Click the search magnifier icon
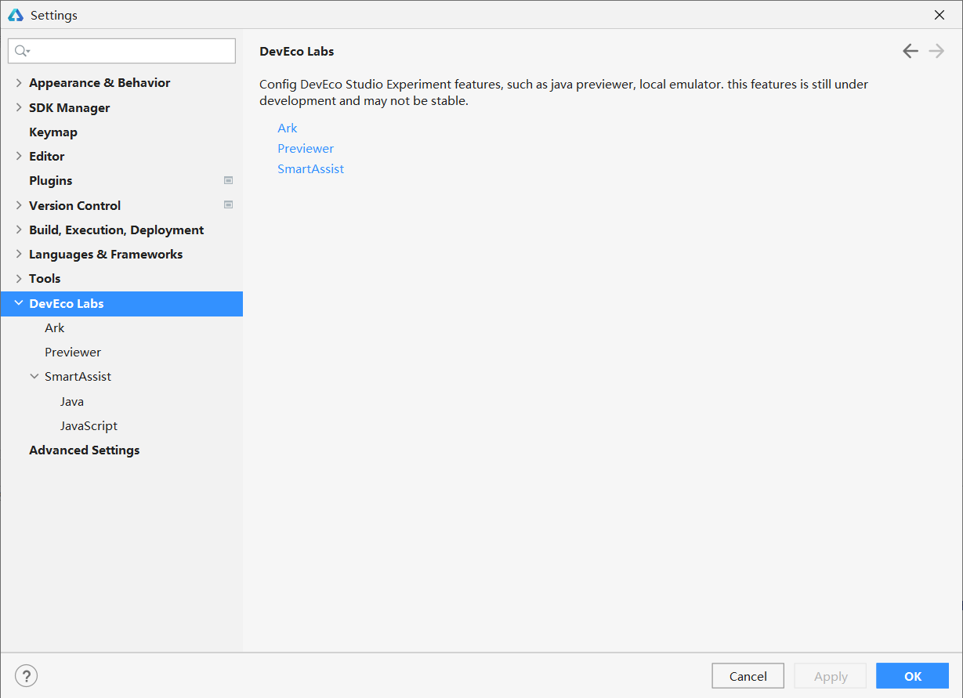Image resolution: width=963 pixels, height=698 pixels. pos(22,51)
